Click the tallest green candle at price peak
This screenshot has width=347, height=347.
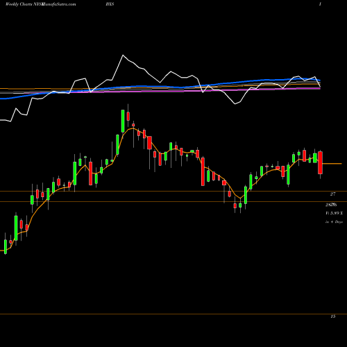tap(123, 121)
